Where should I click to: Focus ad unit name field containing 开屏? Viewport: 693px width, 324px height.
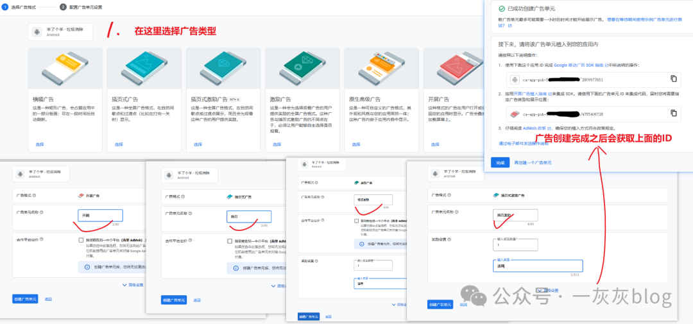tap(100, 216)
